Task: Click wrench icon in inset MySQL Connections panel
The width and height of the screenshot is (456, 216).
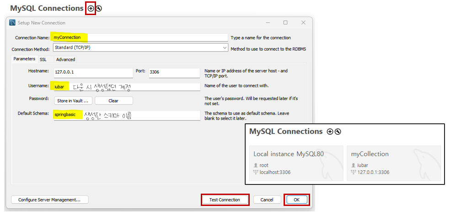Action: coord(338,132)
